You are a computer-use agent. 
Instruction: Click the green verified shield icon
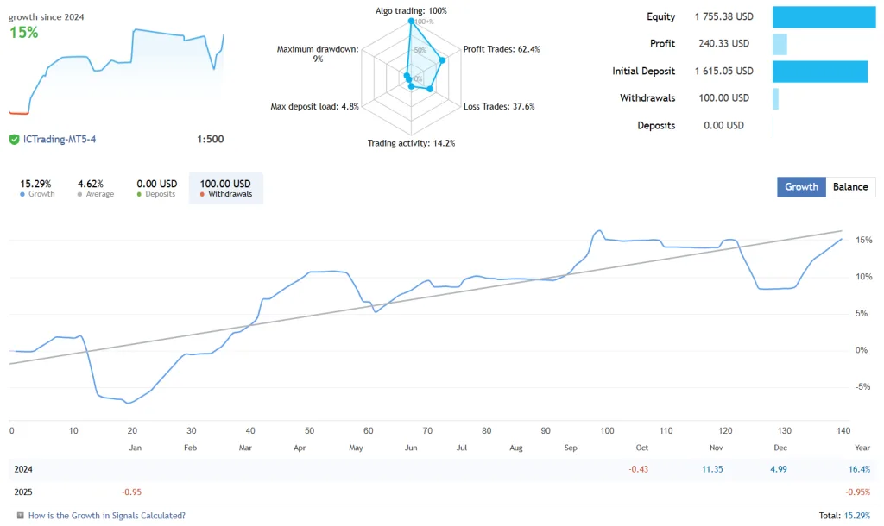click(x=14, y=140)
